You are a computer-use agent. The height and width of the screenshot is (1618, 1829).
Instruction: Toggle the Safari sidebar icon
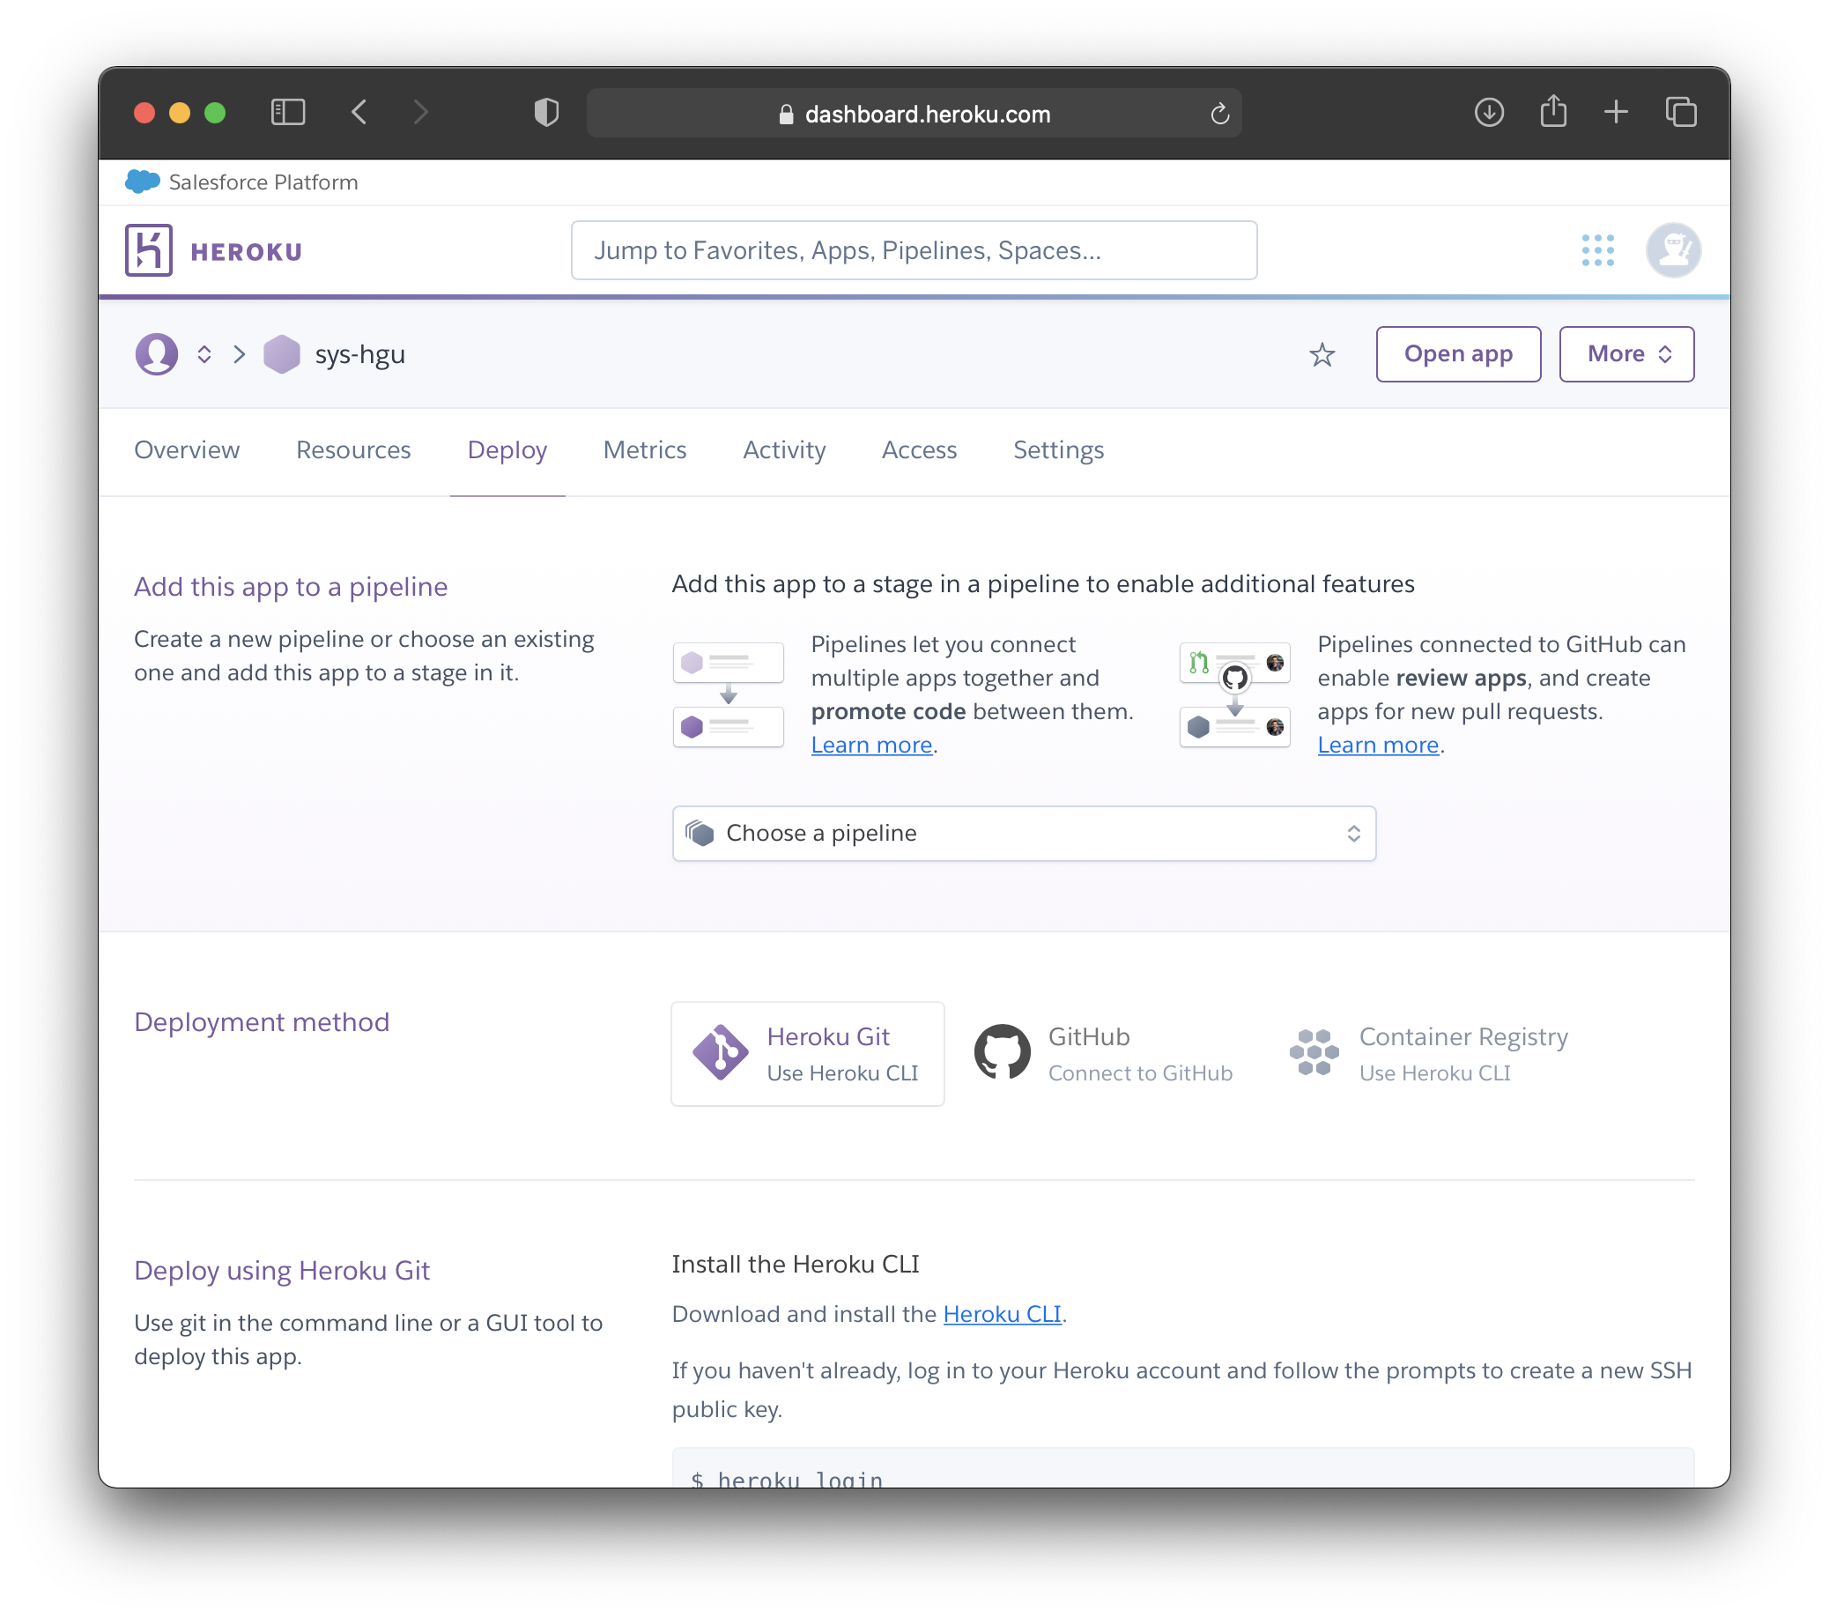pos(287,113)
